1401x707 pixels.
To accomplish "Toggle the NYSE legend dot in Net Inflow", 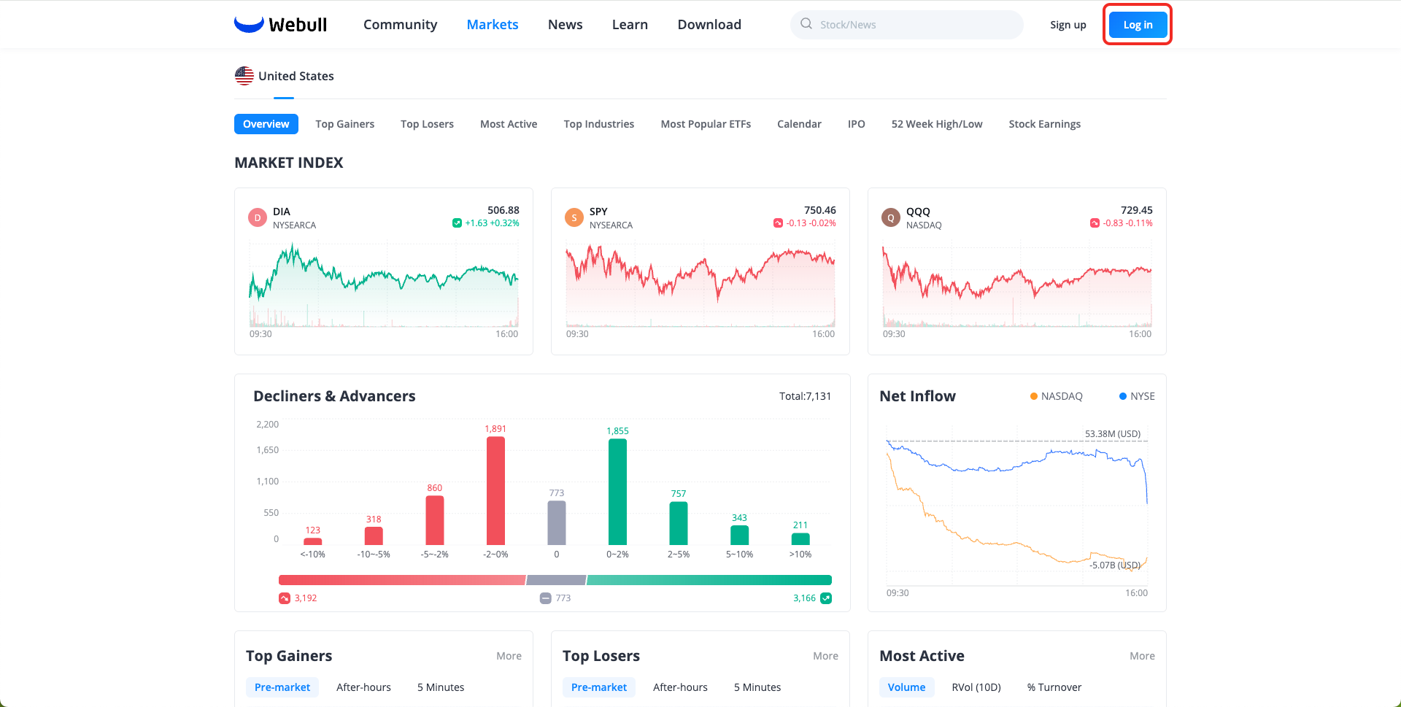I will click(1123, 396).
